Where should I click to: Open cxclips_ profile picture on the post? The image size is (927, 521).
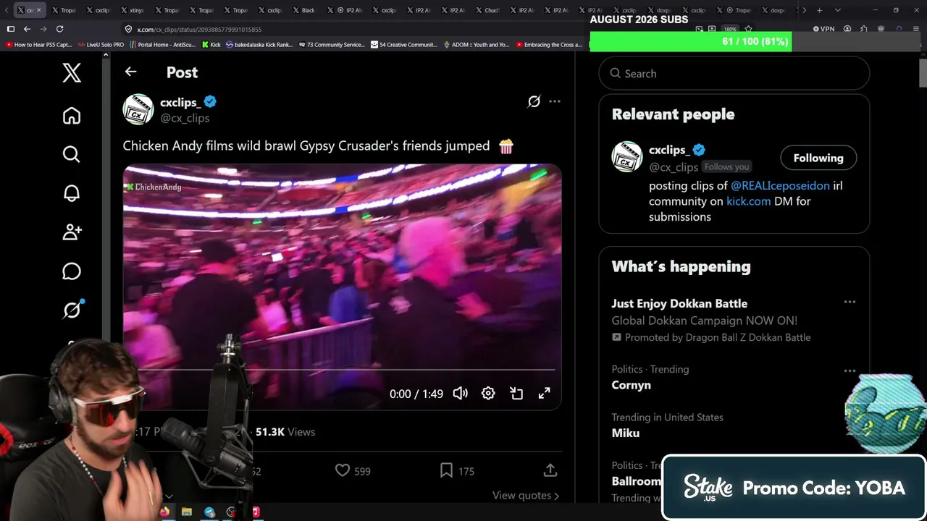(x=138, y=109)
